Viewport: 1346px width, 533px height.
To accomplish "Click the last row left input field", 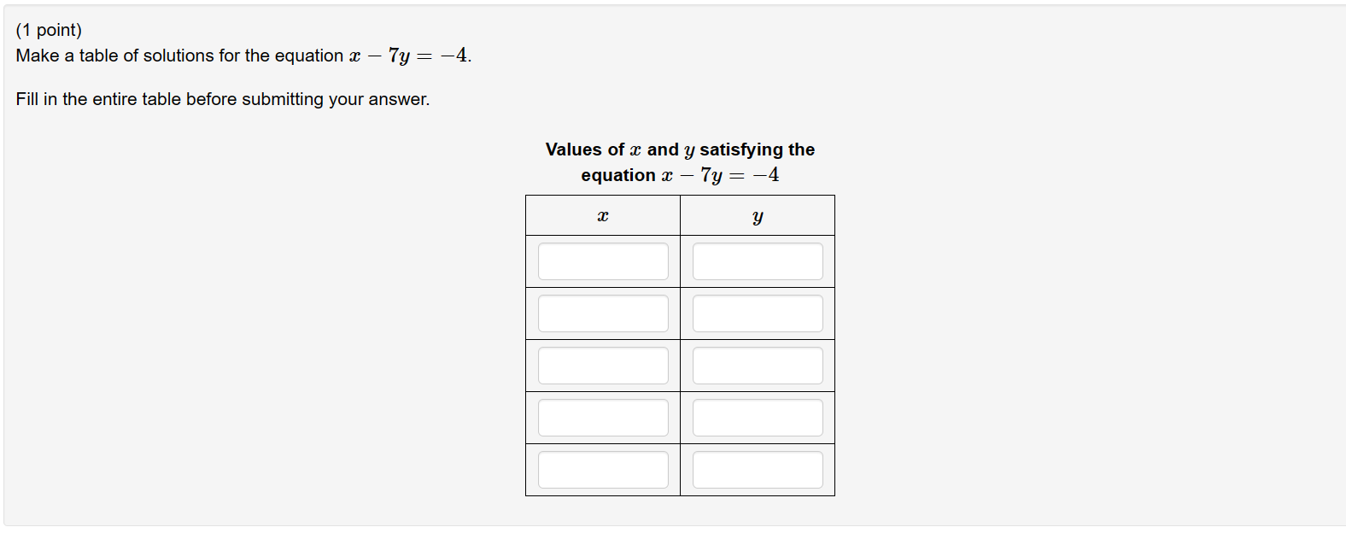I will (603, 469).
